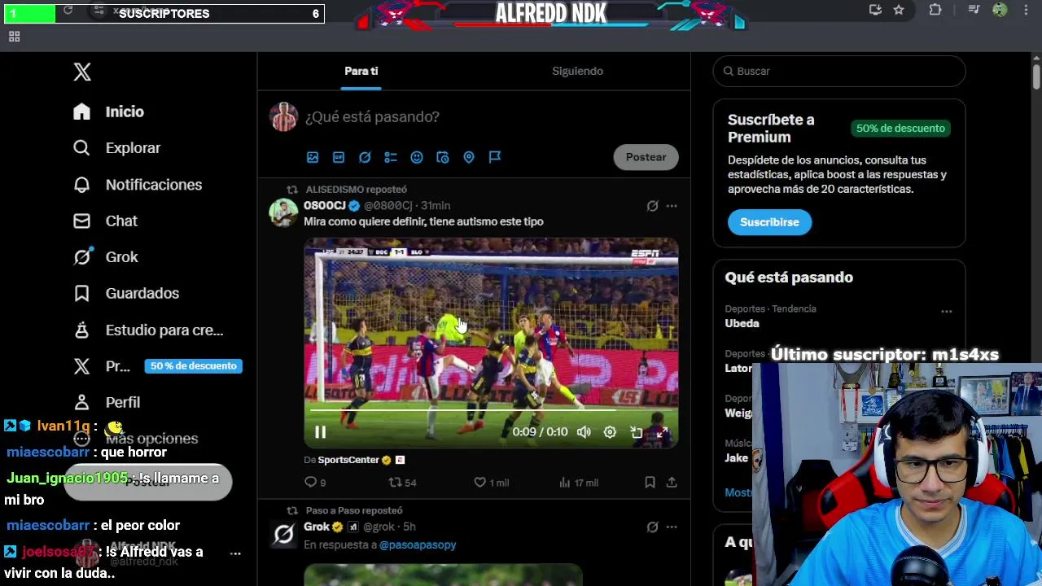The image size is (1042, 586).
Task: Open the Ubeda trending topic
Action: click(x=742, y=323)
